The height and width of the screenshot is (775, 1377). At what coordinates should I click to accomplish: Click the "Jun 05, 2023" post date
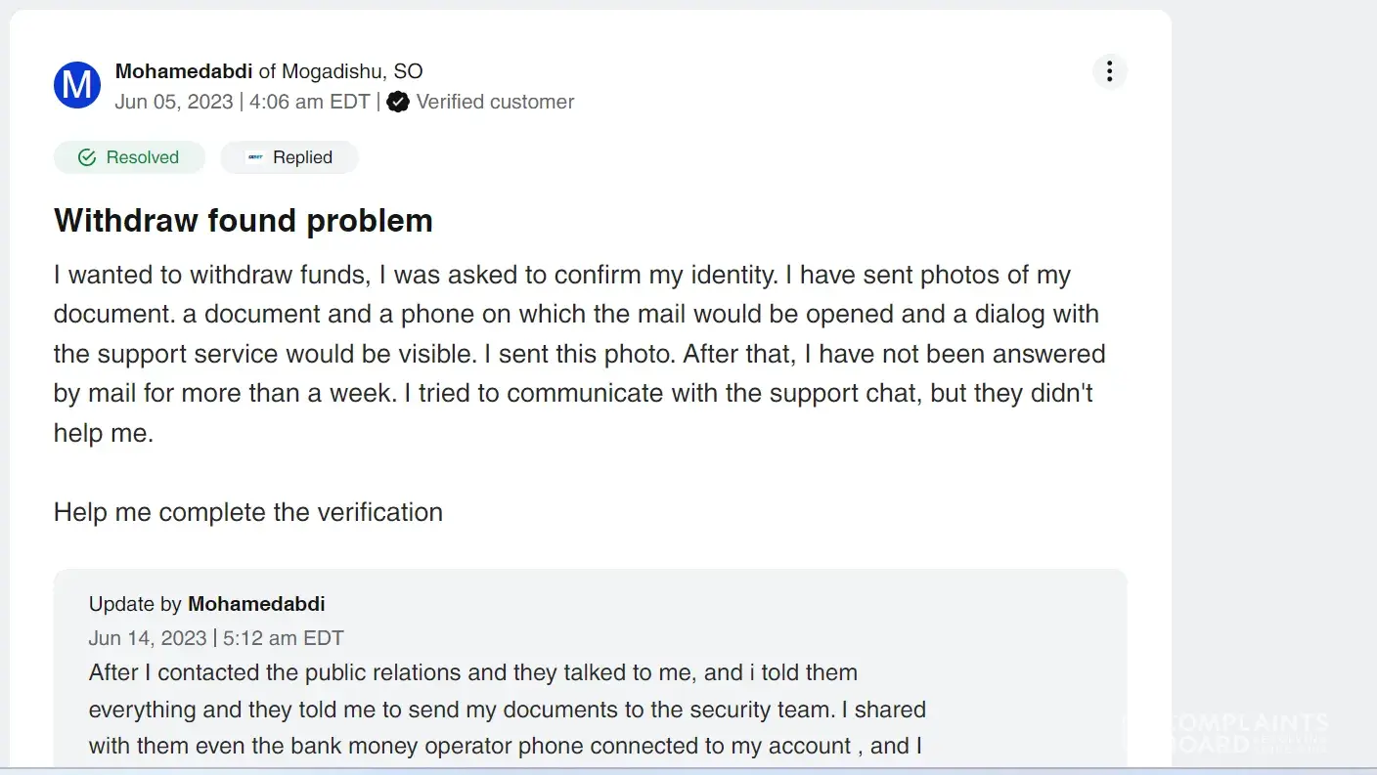point(174,102)
